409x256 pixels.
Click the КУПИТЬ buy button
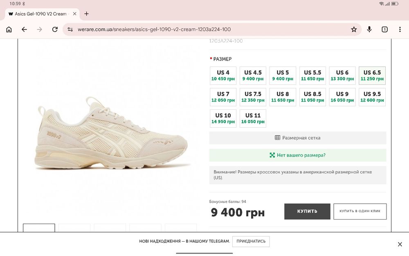click(307, 211)
